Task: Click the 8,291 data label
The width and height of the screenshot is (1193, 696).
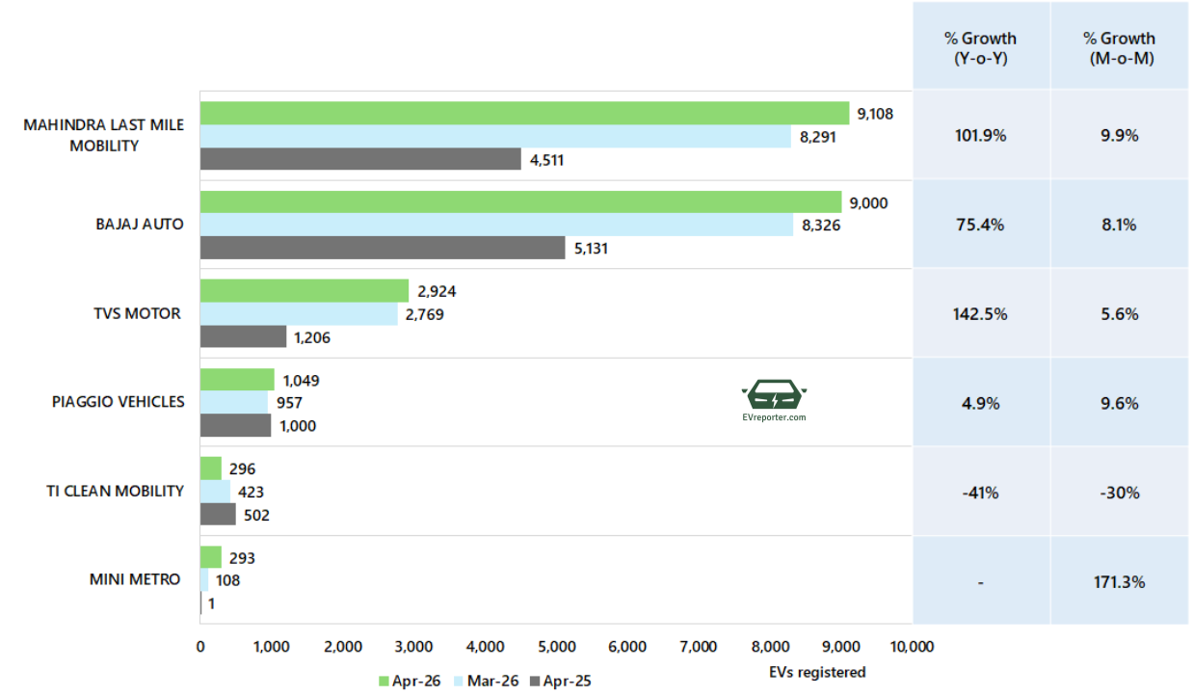Action: pos(817,137)
